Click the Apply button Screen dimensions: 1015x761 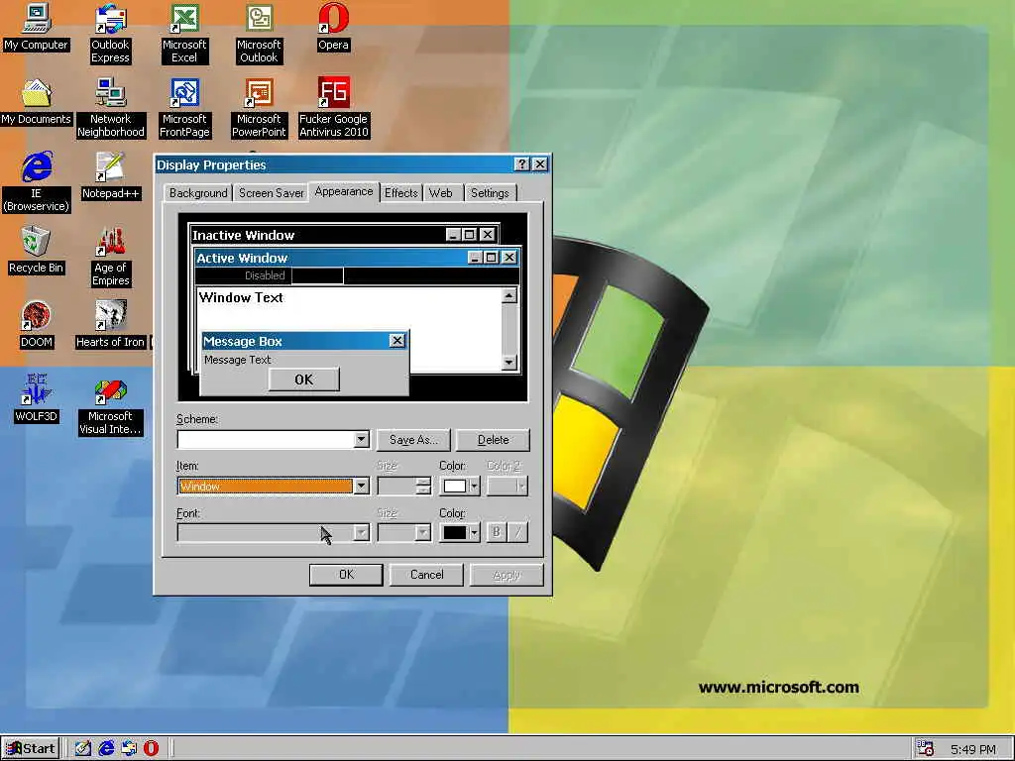pos(507,575)
